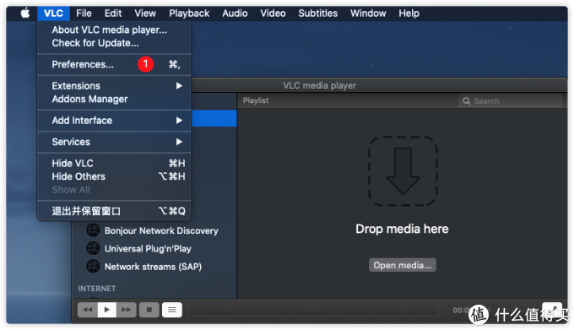574x330 pixels.
Task: Click the Play button
Action: click(x=107, y=310)
